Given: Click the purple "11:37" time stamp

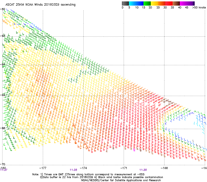Looking at the screenshot, I should coord(4,170).
